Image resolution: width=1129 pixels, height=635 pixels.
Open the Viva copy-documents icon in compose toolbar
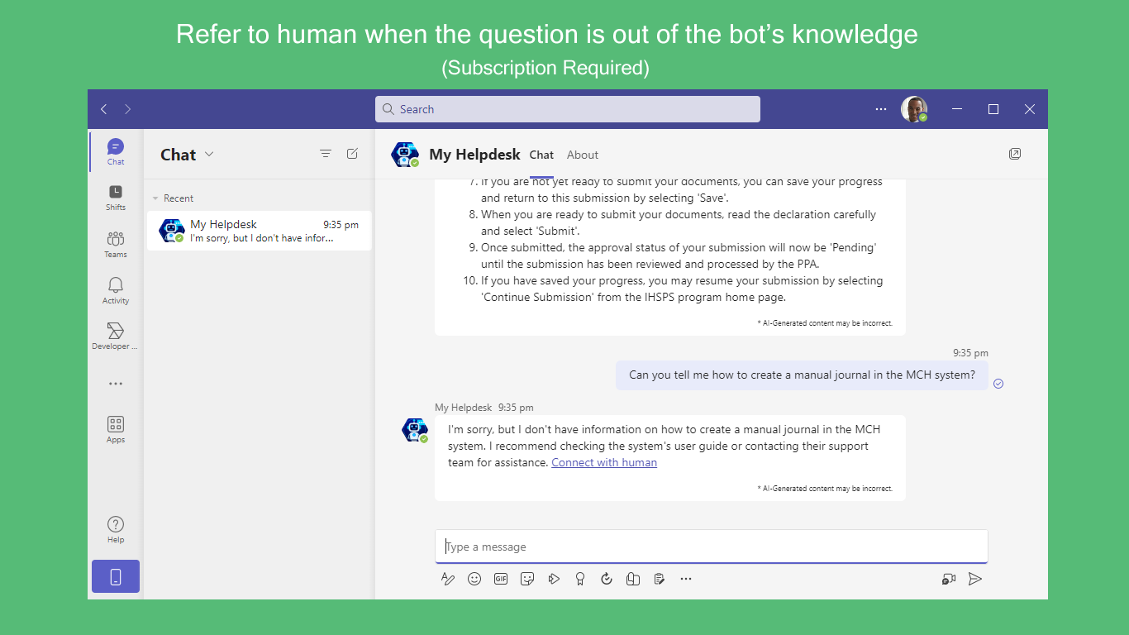[x=633, y=579]
